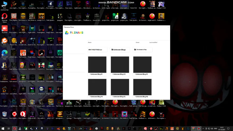The width and height of the screenshot is (233, 131).
Task: Select the fnabp-2-1.0.8 desktop icon
Action: [161, 103]
